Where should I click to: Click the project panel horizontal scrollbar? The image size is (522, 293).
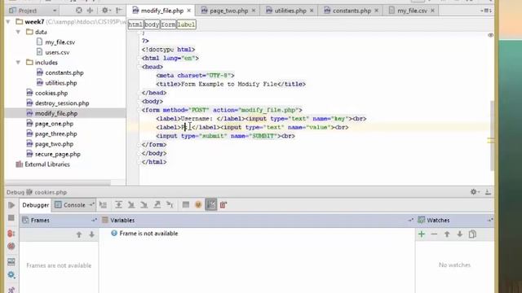coord(58,182)
